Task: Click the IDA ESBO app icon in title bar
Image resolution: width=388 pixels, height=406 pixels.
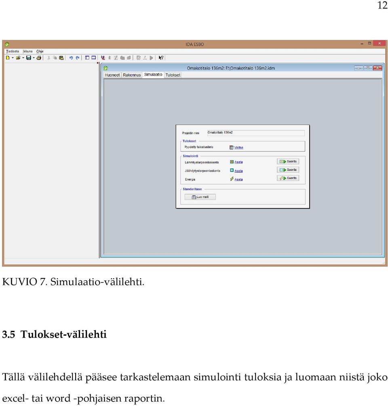Action: [x=7, y=44]
